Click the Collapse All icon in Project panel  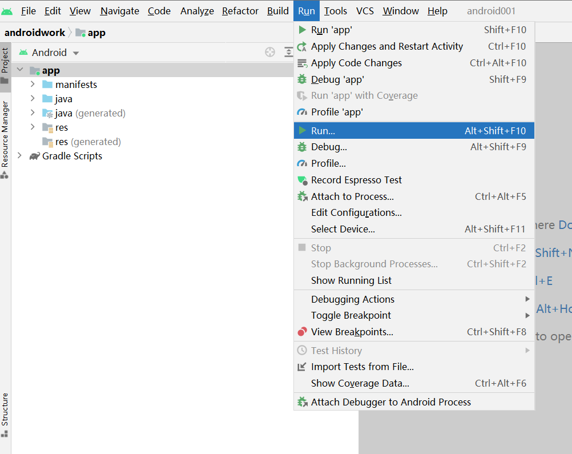coord(288,52)
